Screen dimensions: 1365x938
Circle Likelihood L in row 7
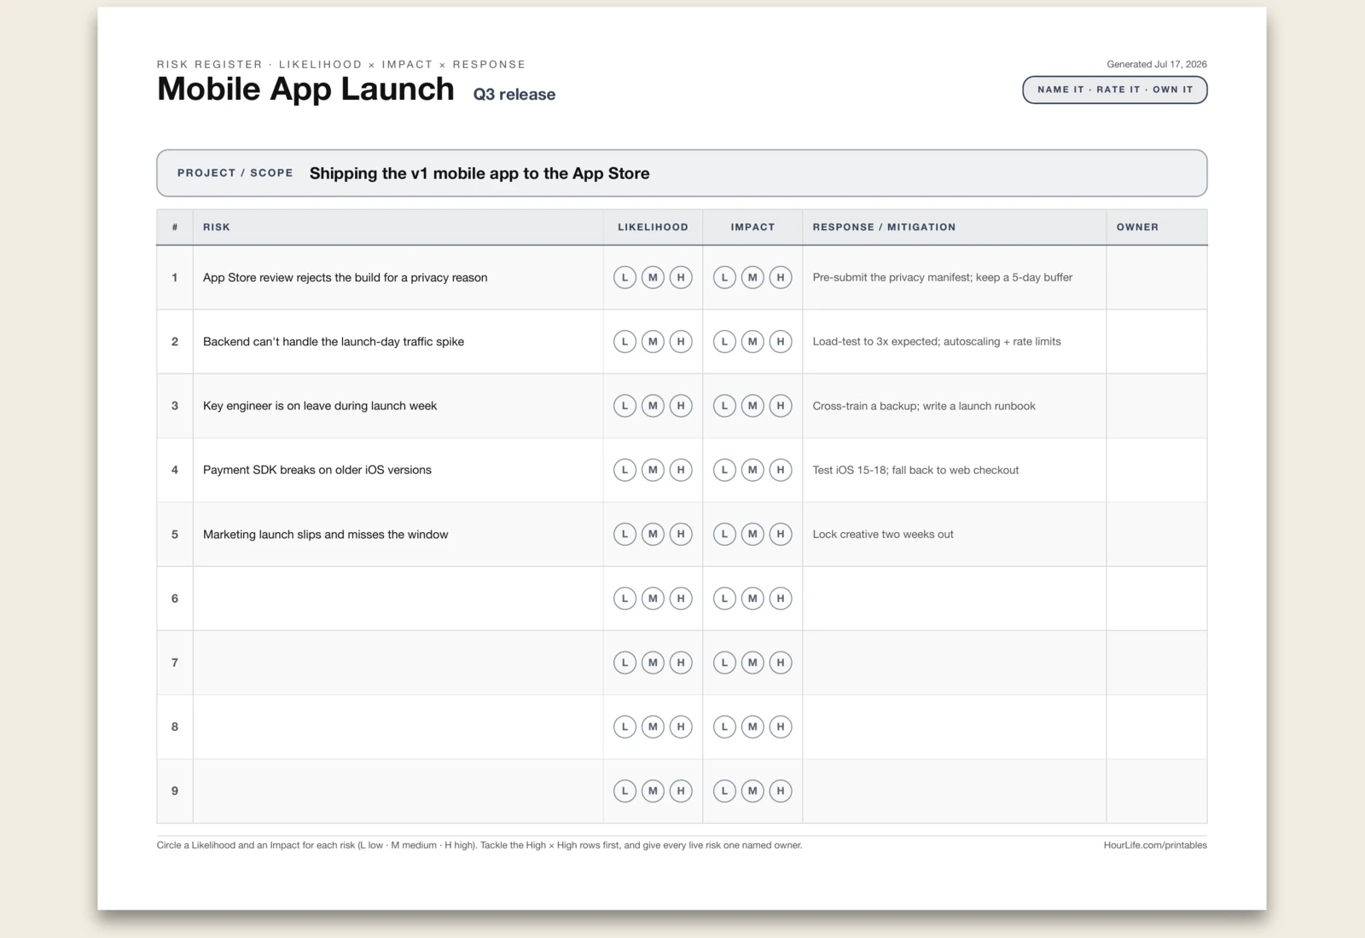pos(624,663)
